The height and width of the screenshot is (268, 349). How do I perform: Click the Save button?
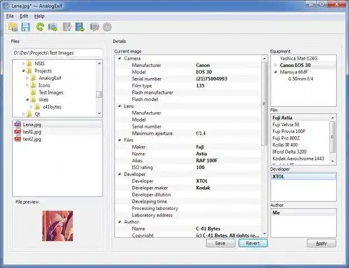tap(221, 243)
